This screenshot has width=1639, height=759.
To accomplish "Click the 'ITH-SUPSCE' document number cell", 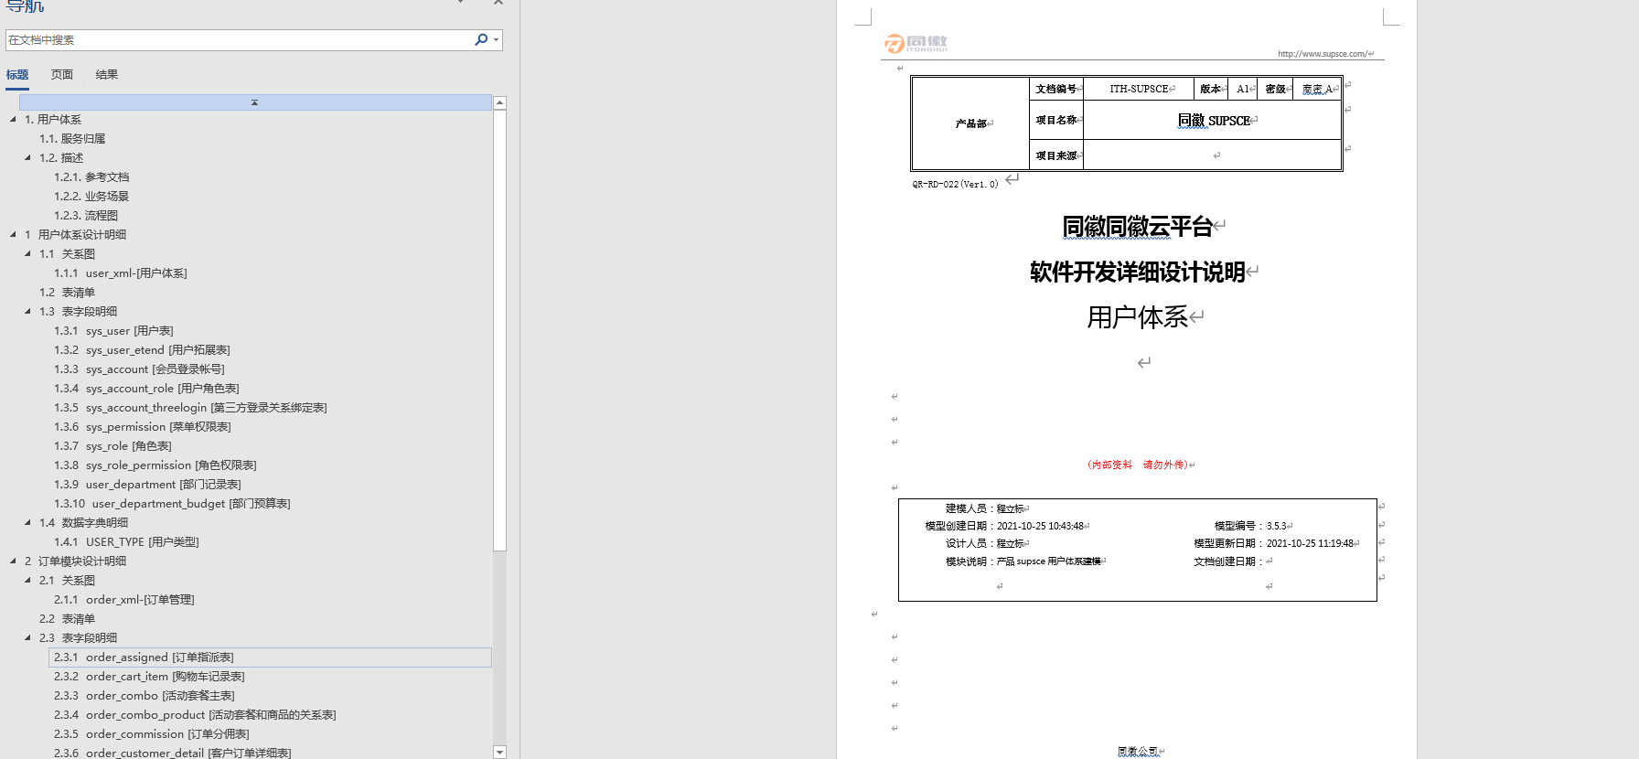I will (1139, 89).
